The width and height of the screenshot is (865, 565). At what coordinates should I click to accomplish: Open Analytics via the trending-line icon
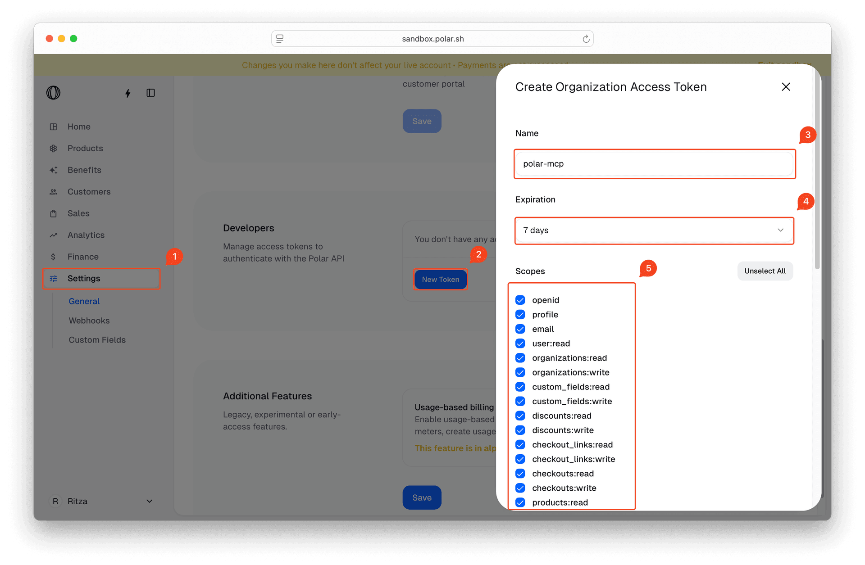pos(54,235)
